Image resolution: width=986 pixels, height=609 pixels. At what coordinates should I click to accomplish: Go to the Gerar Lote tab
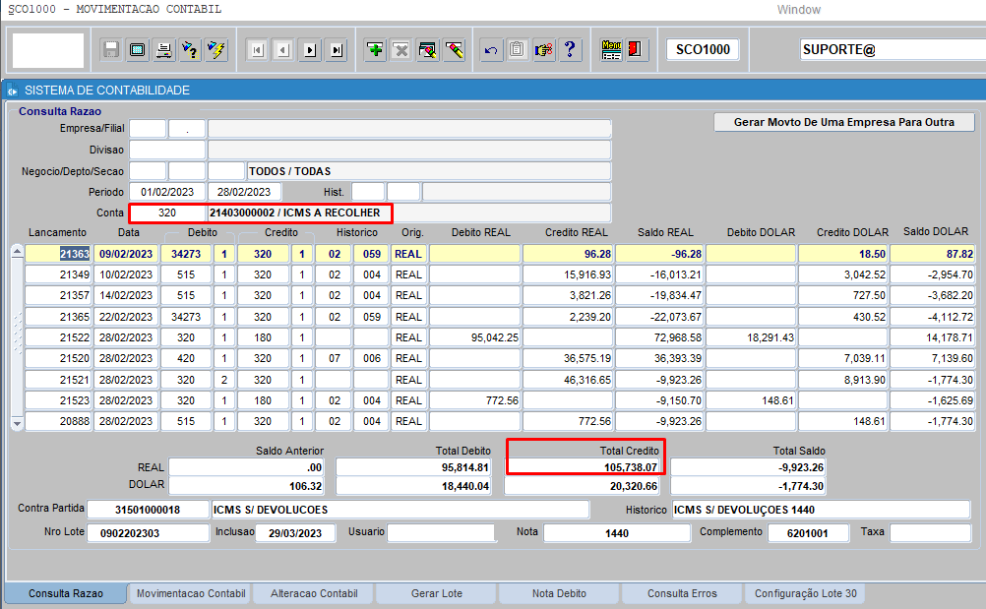pyautogui.click(x=436, y=593)
